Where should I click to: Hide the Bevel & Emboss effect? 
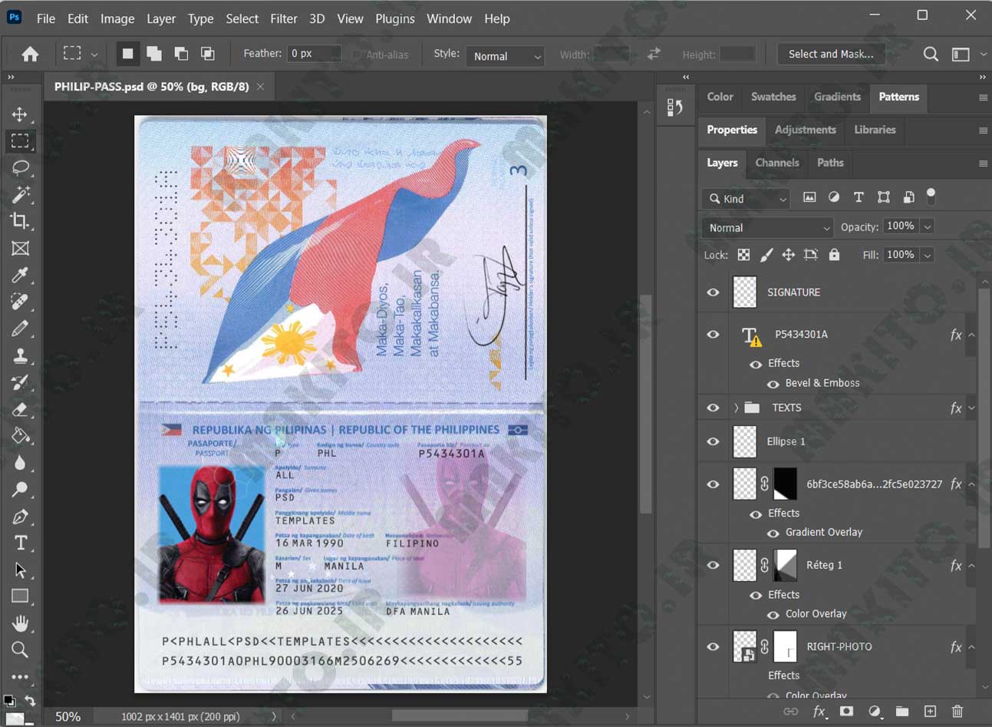coord(773,383)
